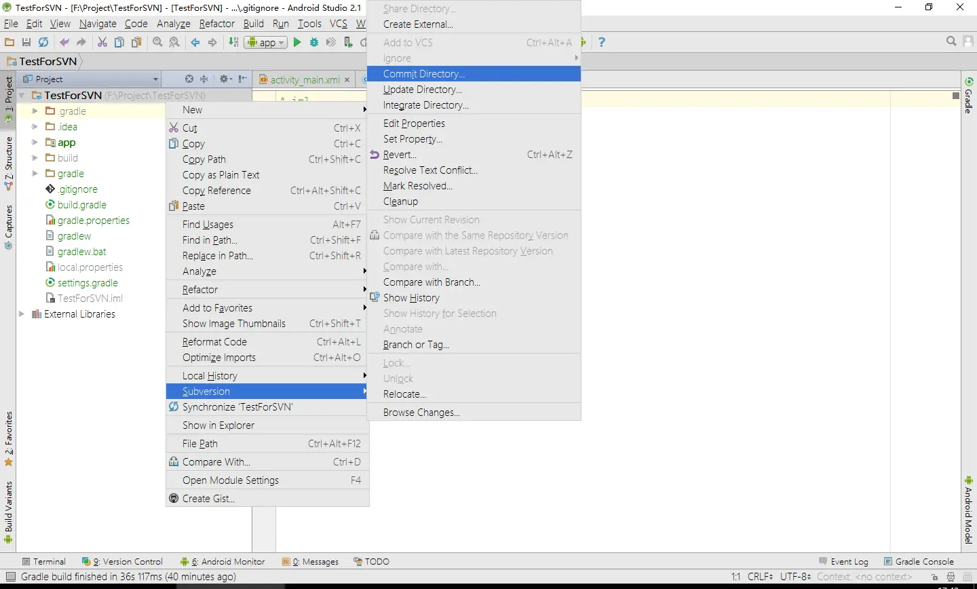This screenshot has width=977, height=589.
Task: Switch to activity_main.xml editor tab
Action: [305, 79]
